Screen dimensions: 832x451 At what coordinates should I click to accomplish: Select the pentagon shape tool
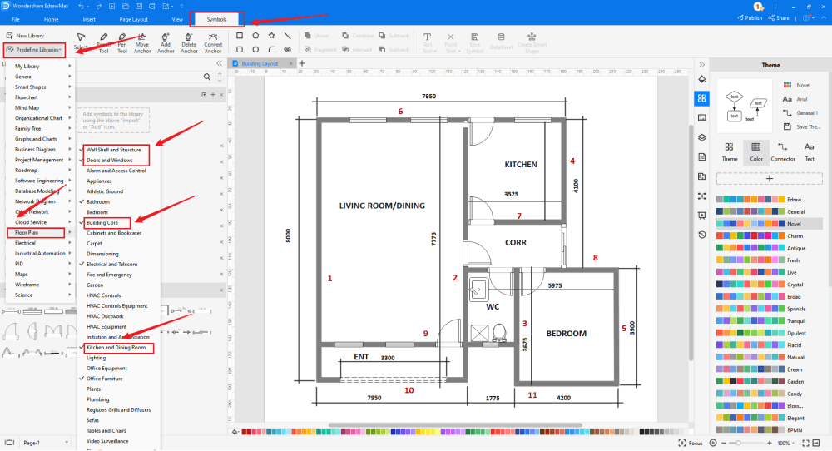coord(255,36)
